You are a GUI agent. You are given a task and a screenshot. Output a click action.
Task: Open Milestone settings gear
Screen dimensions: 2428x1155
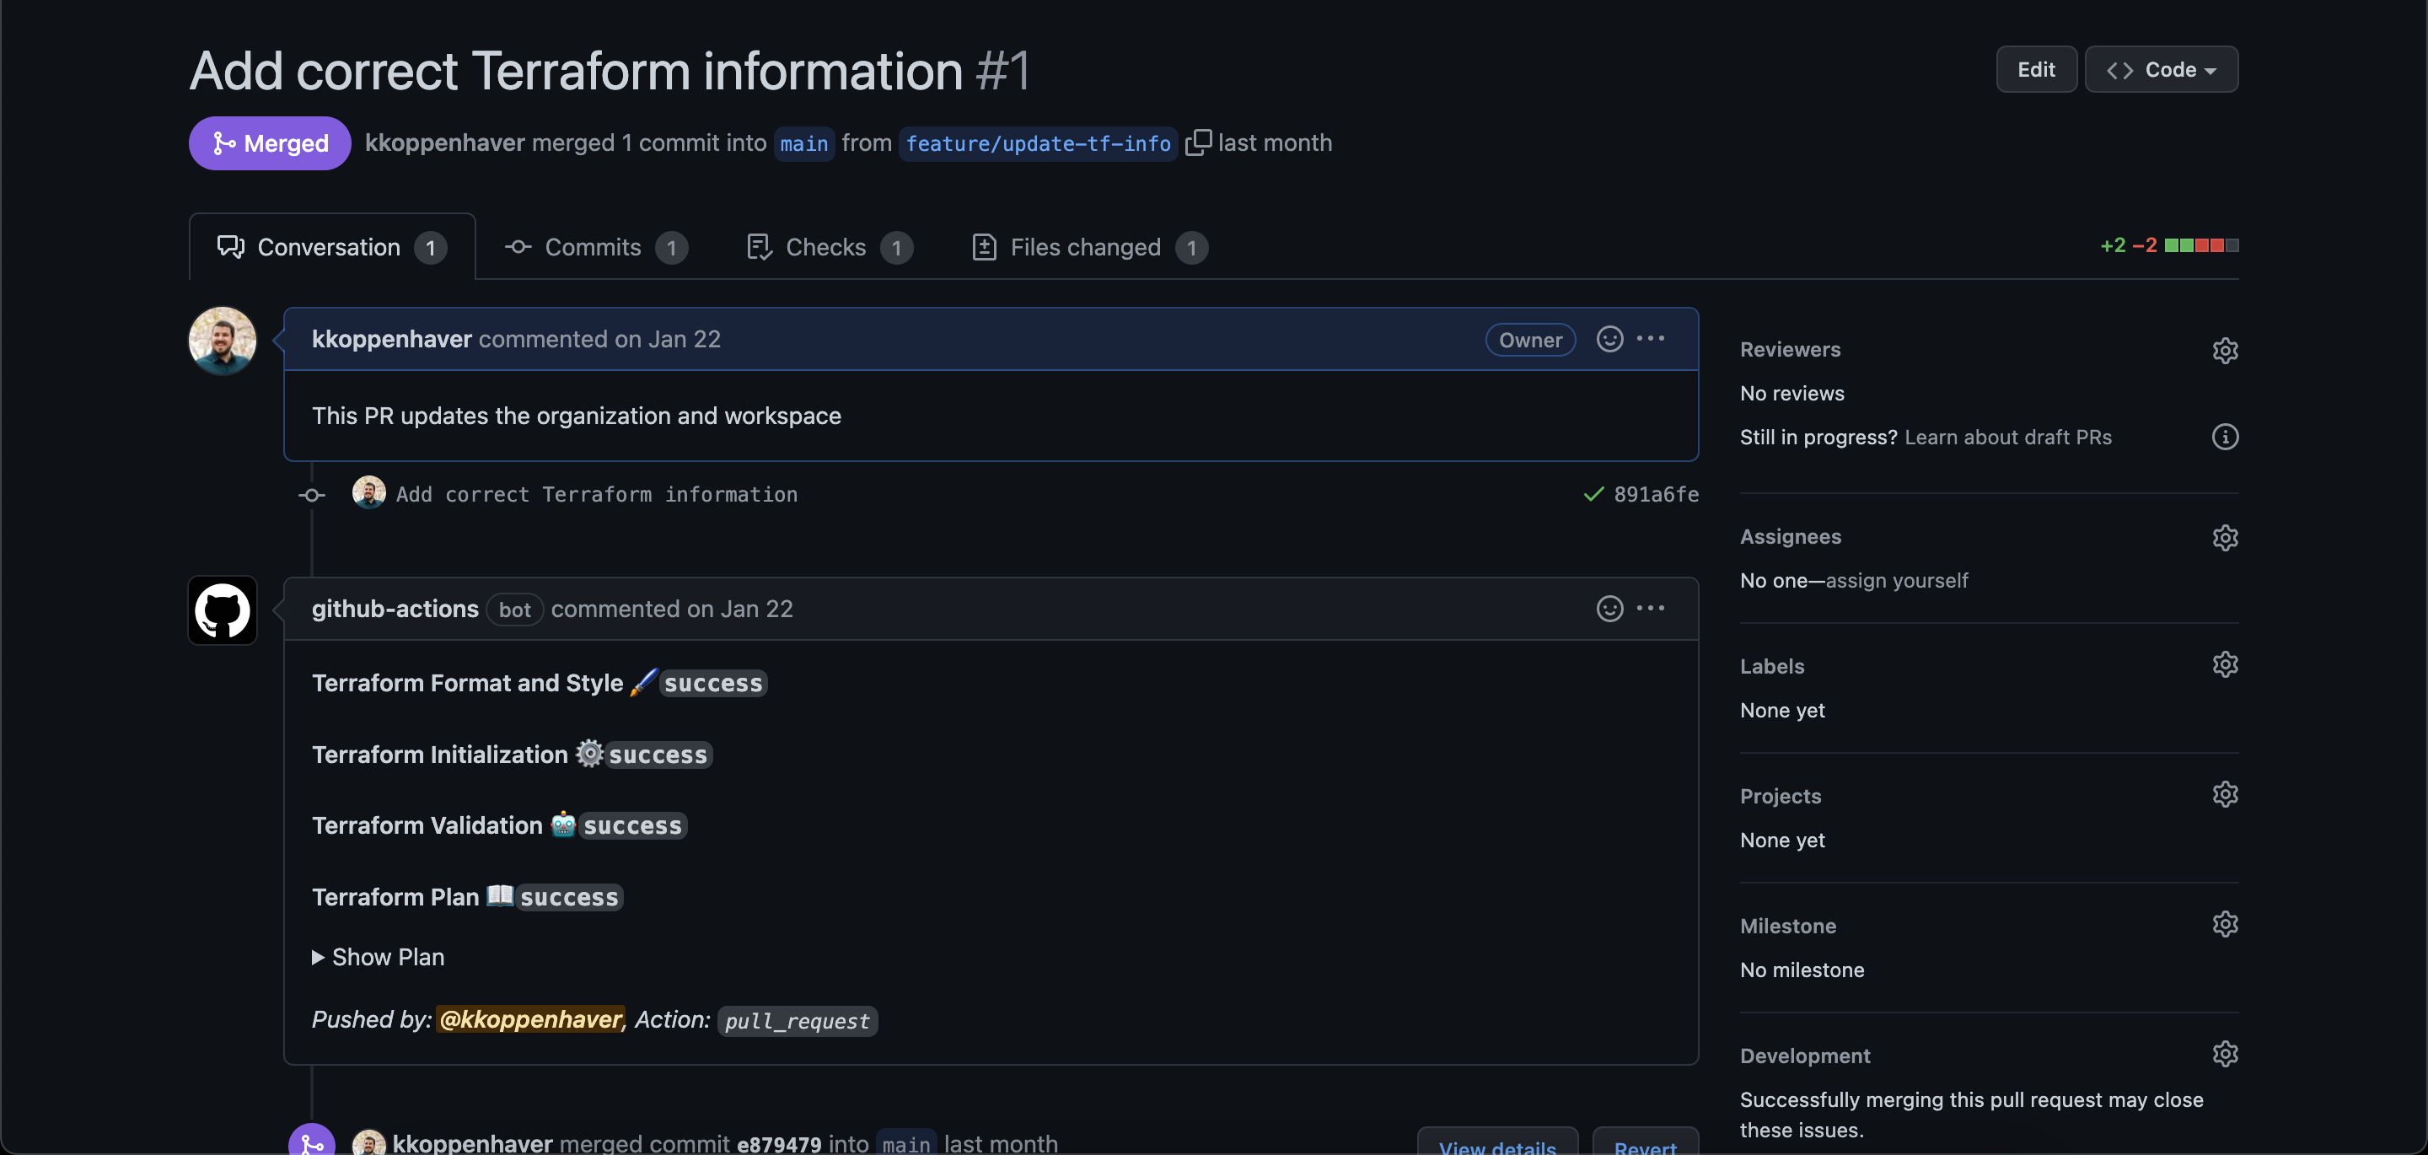point(2225,924)
